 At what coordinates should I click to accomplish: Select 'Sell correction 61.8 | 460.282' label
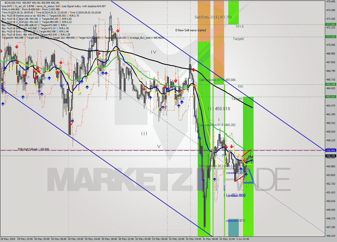click(x=217, y=125)
